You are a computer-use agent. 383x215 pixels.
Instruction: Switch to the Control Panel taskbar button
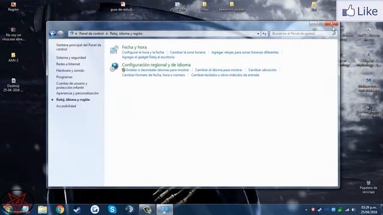pyautogui.click(x=165, y=210)
